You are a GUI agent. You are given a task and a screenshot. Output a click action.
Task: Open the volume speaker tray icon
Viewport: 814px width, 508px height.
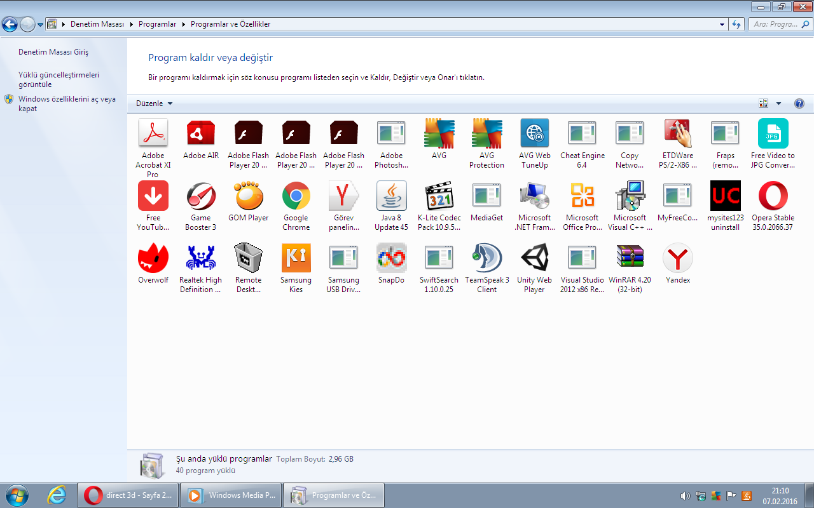click(x=685, y=496)
